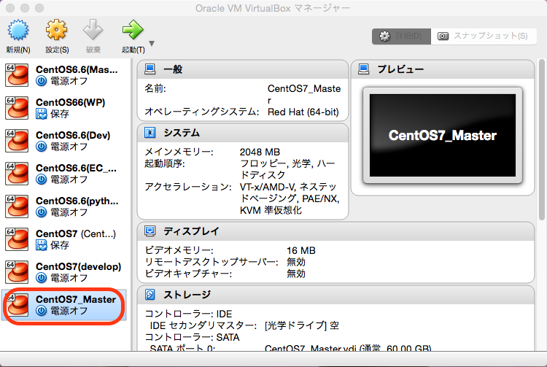This screenshot has width=547, height=367.
Task: Switch to the スナップショット(S) tab
Action: 484,36
